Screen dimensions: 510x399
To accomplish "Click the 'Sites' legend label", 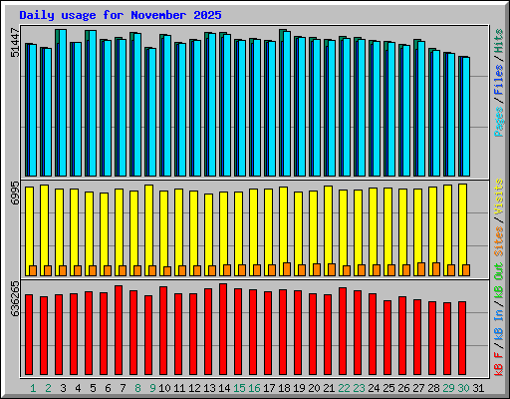I will [499, 241].
